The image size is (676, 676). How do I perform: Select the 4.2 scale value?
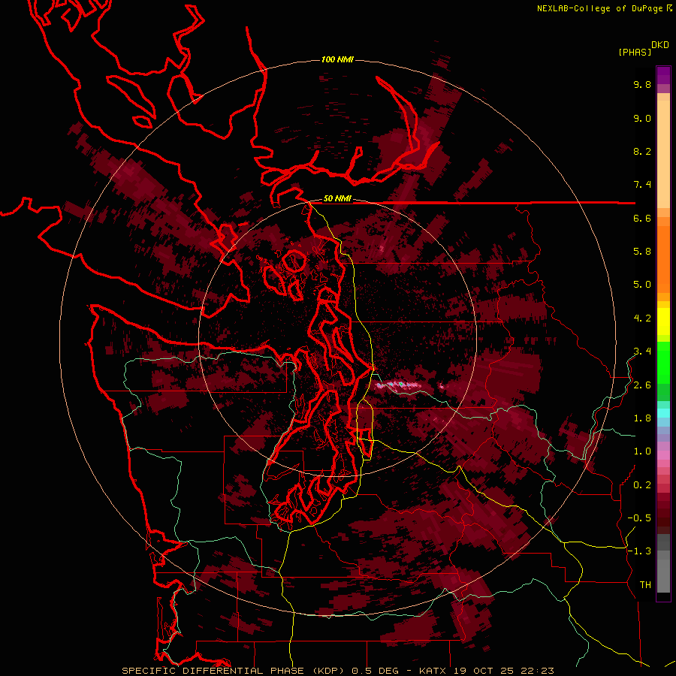[x=642, y=318]
